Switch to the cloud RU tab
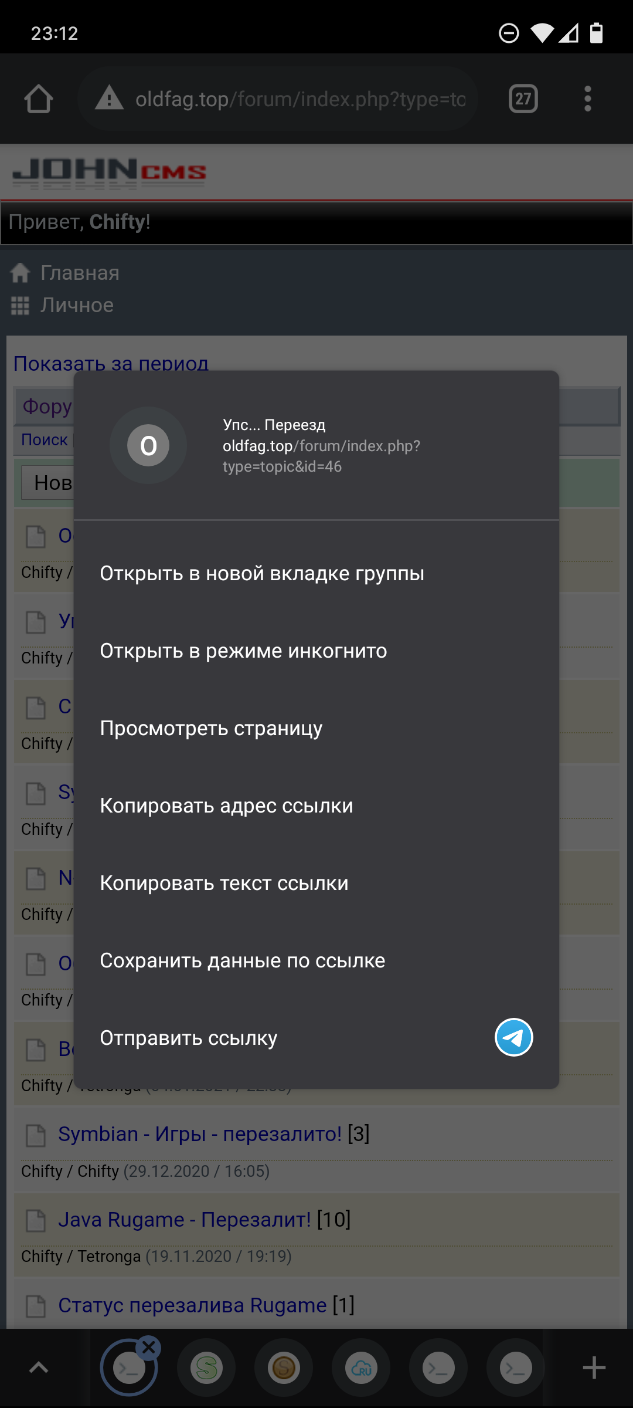This screenshot has width=633, height=1408. [361, 1368]
